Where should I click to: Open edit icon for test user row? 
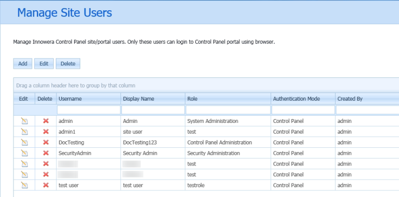coord(24,185)
